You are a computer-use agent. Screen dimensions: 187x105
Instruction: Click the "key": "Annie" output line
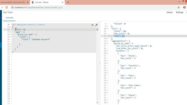click(128, 56)
